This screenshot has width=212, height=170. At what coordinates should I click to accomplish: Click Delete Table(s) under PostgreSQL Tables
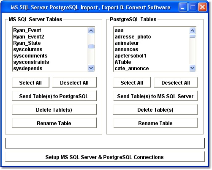click(155, 110)
